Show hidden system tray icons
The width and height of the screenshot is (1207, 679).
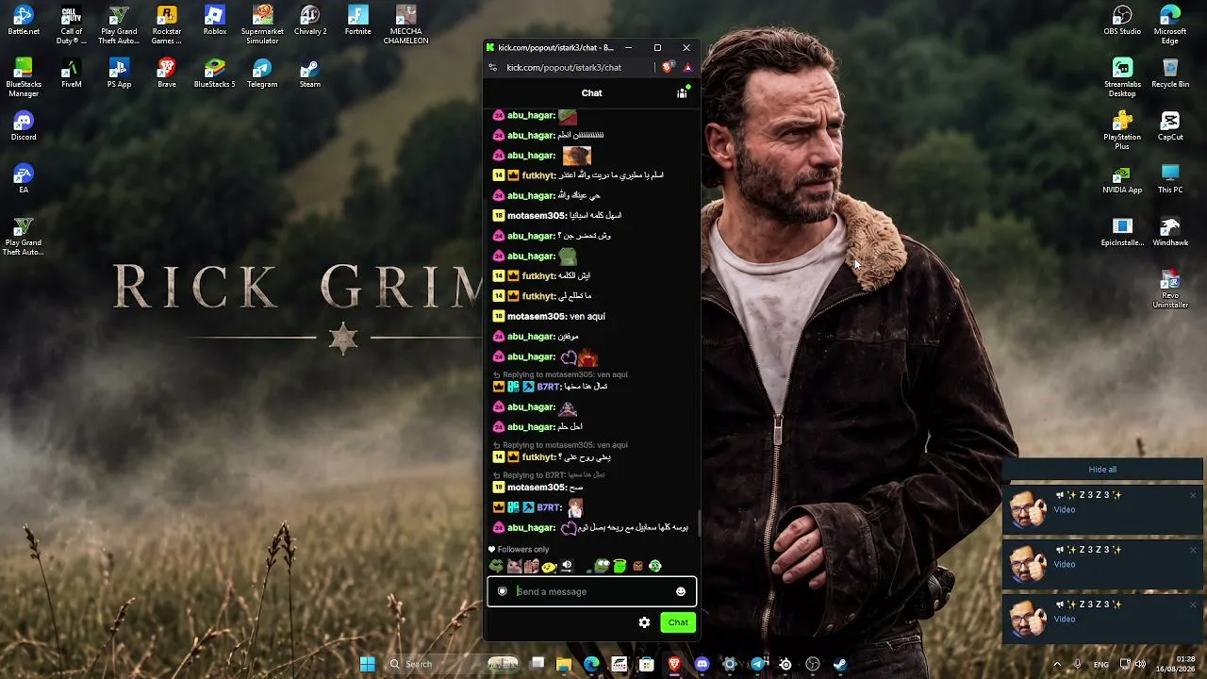pyautogui.click(x=1056, y=664)
